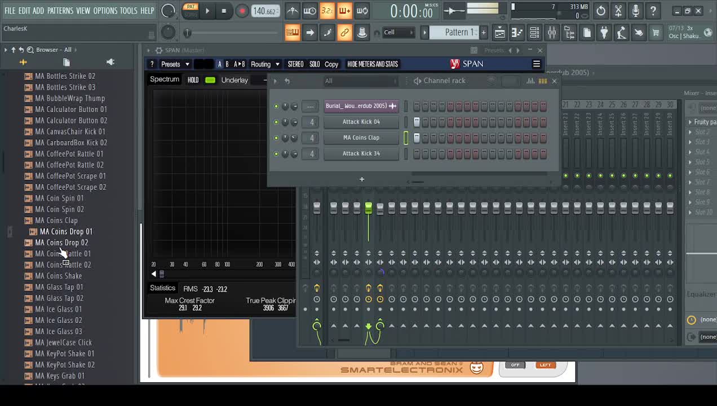Click the Play button in the transport

(x=207, y=11)
